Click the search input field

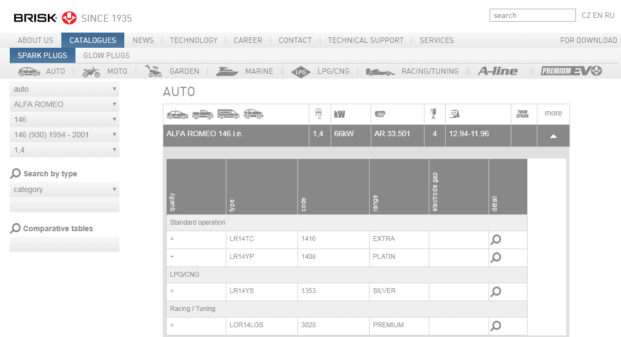click(x=532, y=15)
